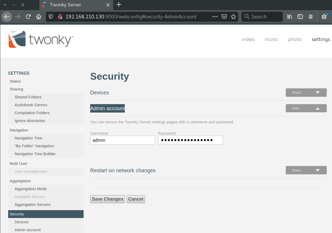Click the Twonky Server browser tab

click(76, 5)
